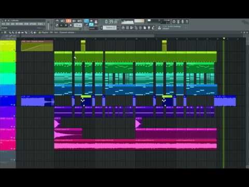249x187 pixels.
Task: Mute the purple track via its dot
Action: click(x=14, y=116)
